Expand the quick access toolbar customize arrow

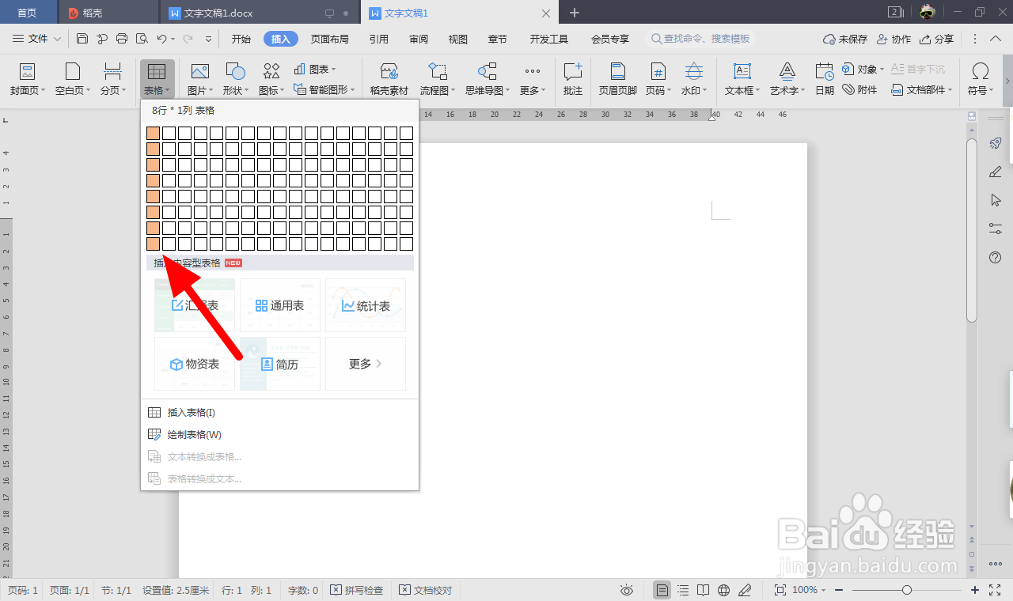(x=208, y=39)
